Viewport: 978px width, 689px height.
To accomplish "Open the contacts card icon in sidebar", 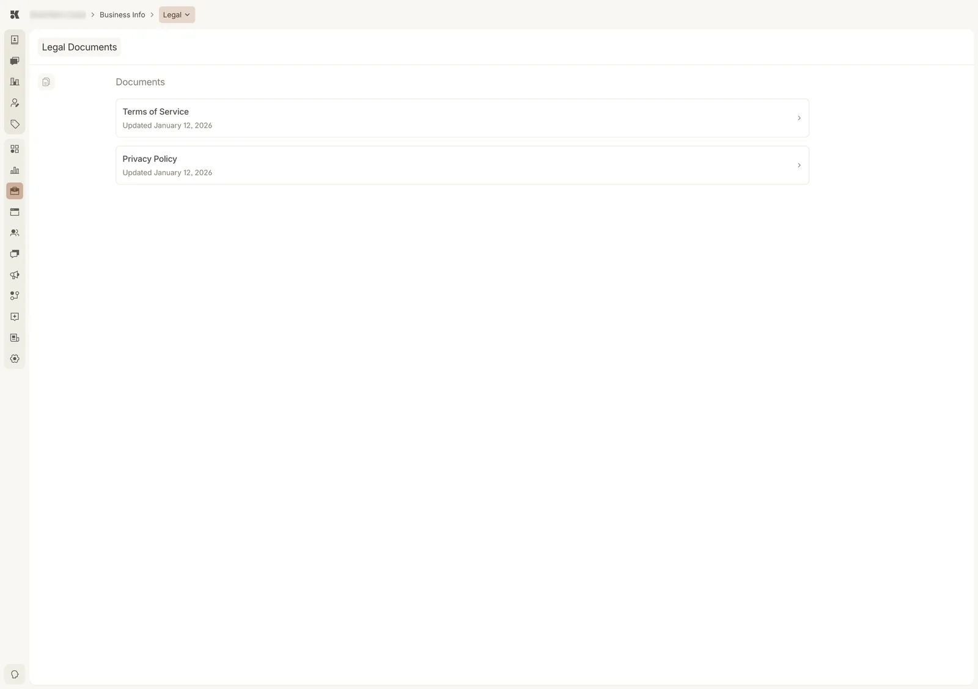I will (15, 40).
